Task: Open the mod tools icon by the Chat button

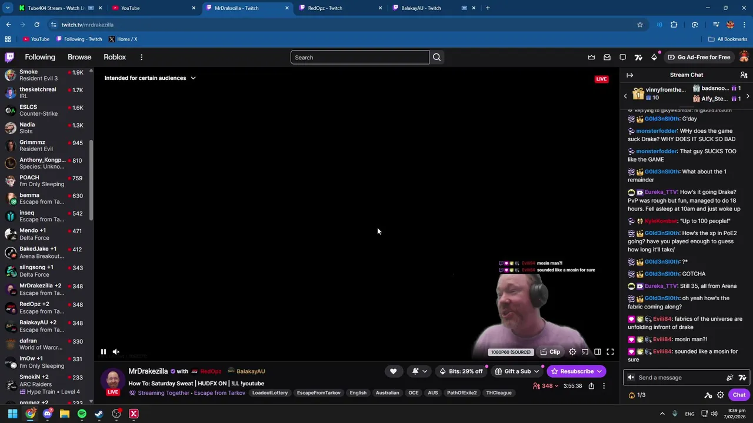Action: (708, 395)
